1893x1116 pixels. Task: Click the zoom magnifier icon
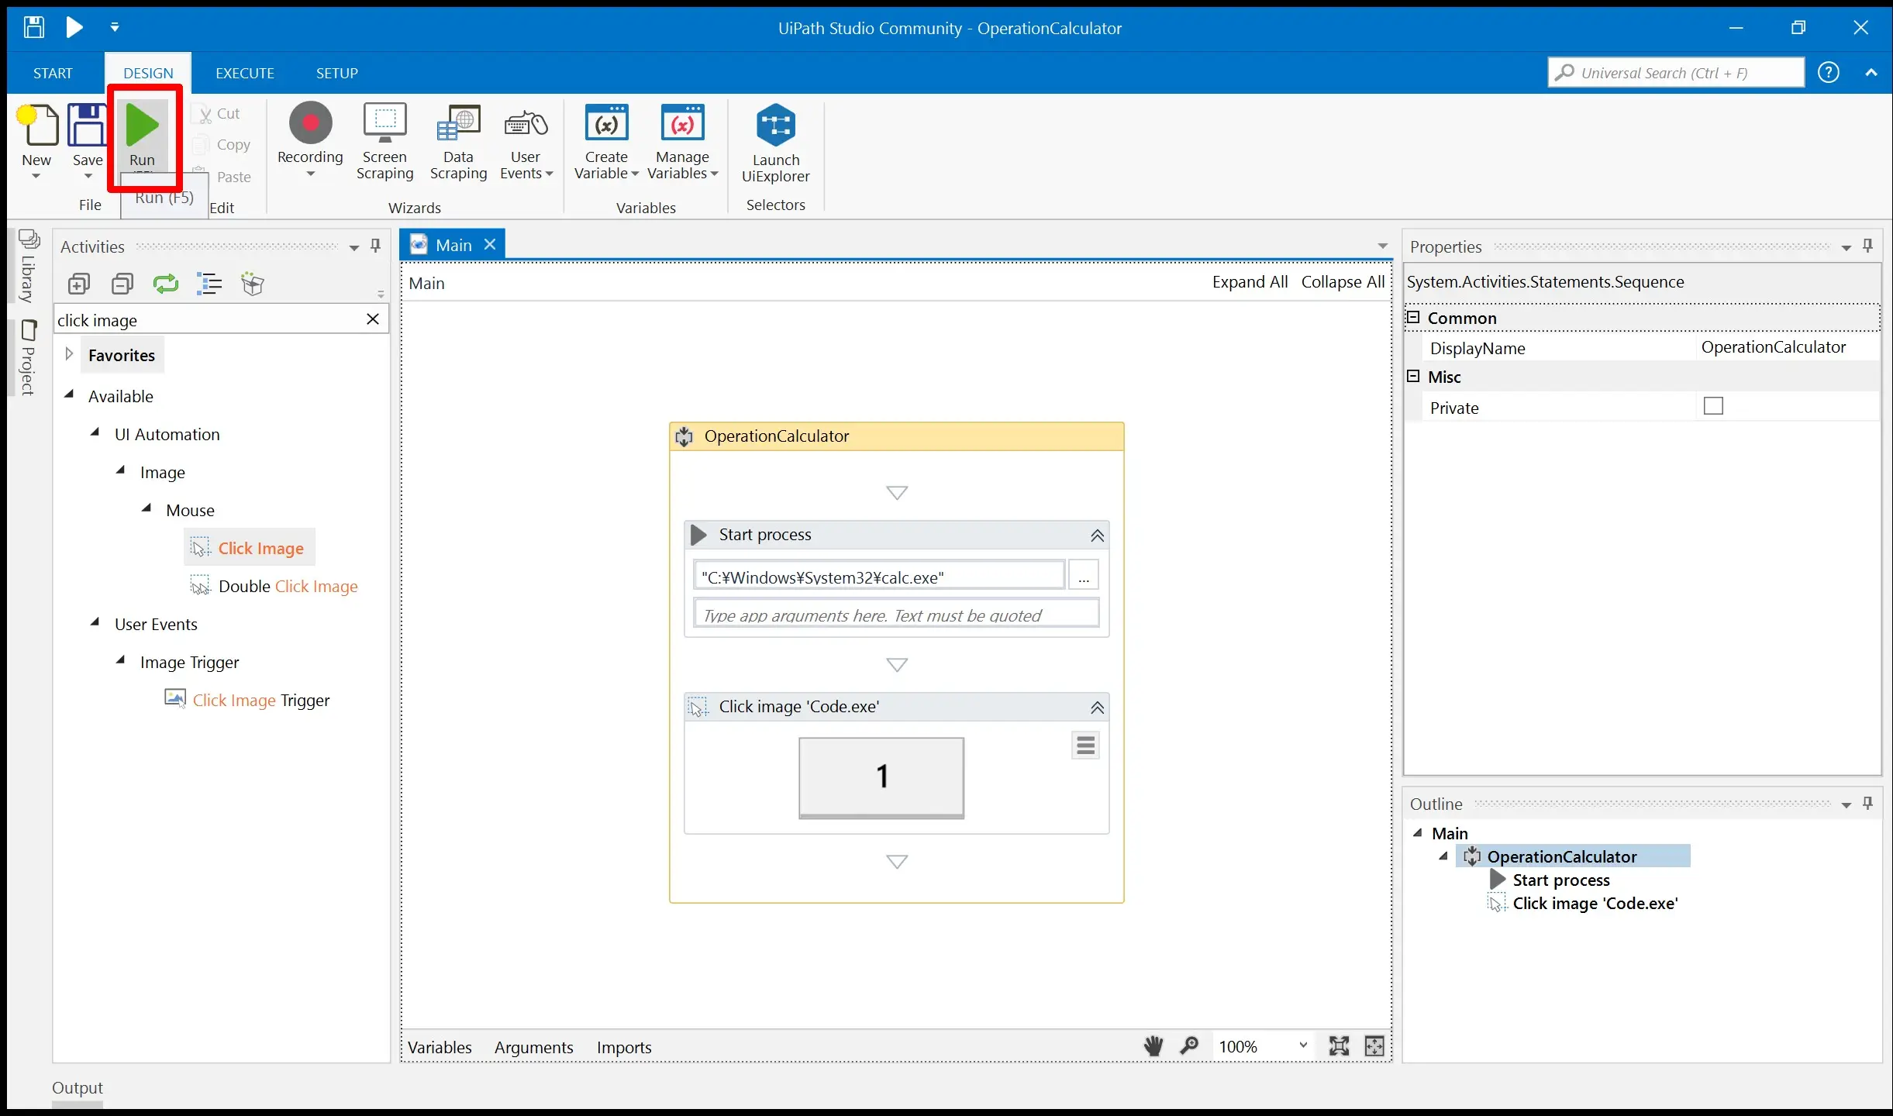coord(1188,1046)
